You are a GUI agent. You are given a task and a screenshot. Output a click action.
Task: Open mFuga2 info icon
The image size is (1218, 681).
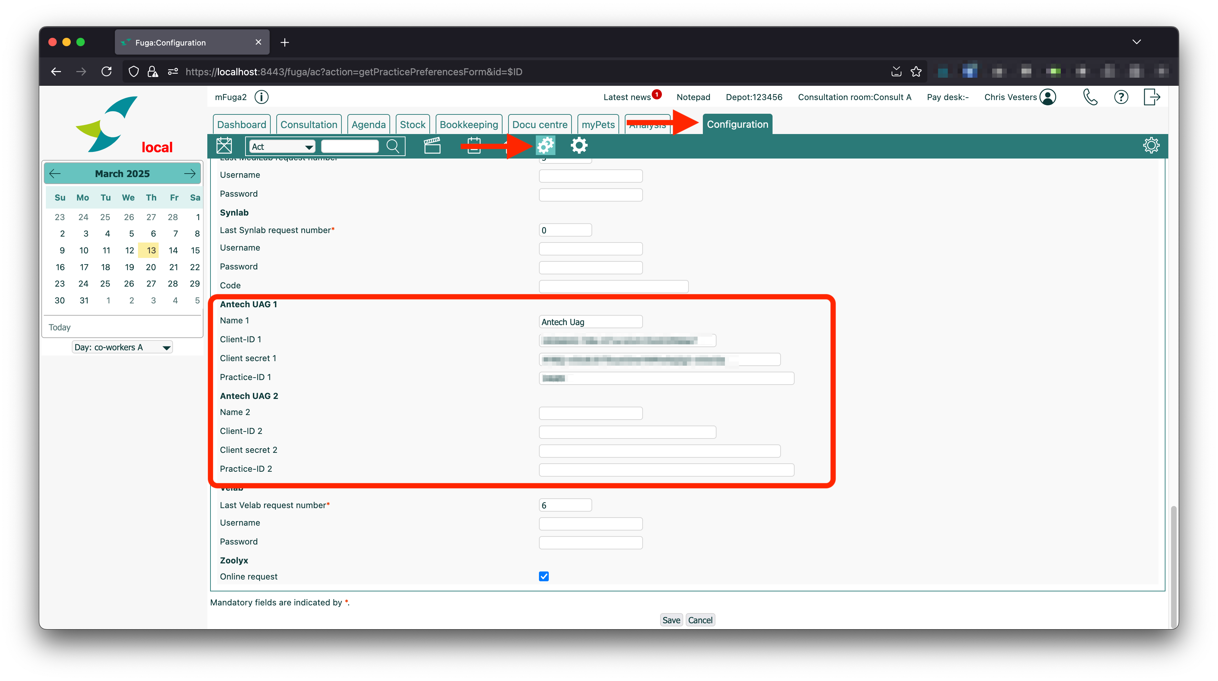(262, 97)
